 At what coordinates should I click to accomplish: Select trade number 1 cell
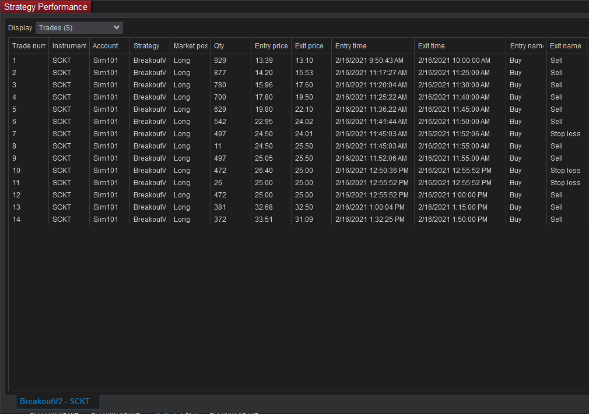coord(14,61)
